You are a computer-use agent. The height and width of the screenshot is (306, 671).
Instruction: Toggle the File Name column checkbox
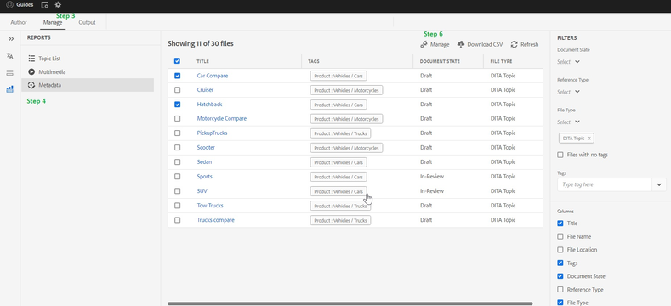coord(560,236)
